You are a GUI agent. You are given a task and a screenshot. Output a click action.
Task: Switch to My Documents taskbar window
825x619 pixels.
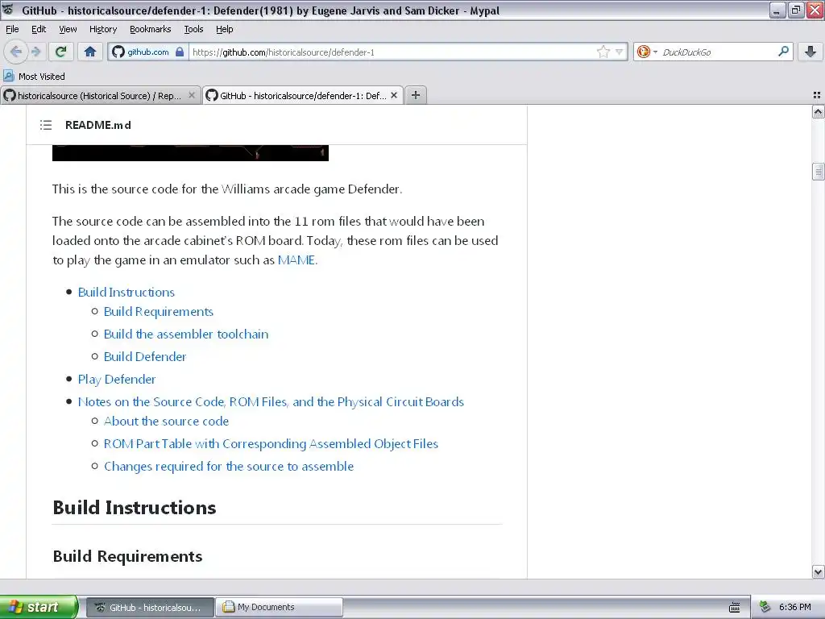(279, 608)
